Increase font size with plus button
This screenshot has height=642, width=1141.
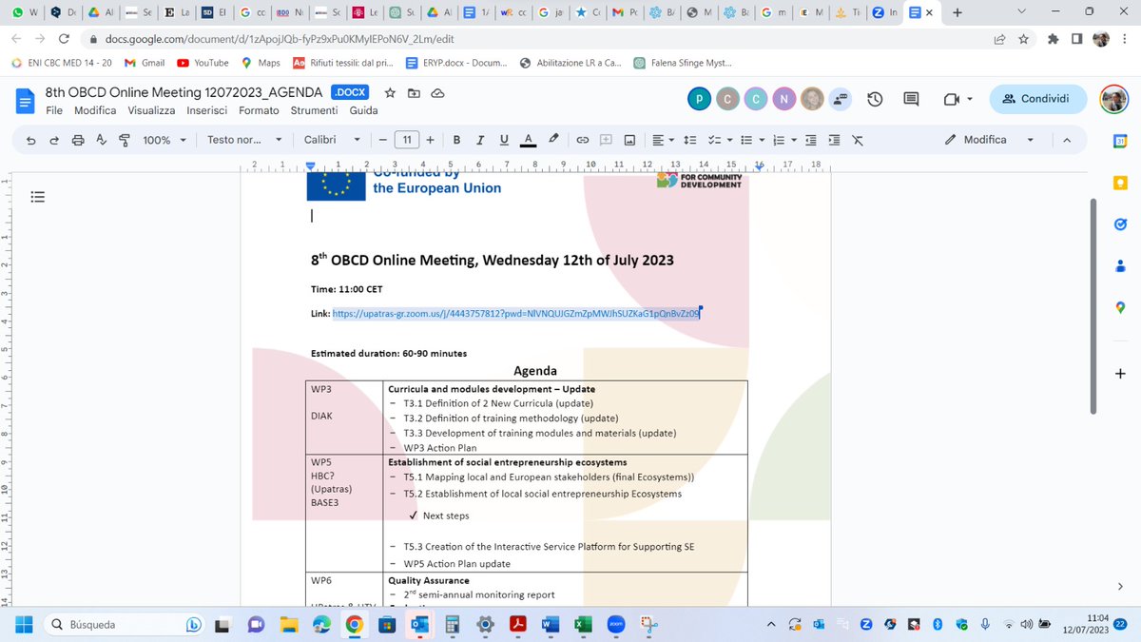(x=430, y=140)
